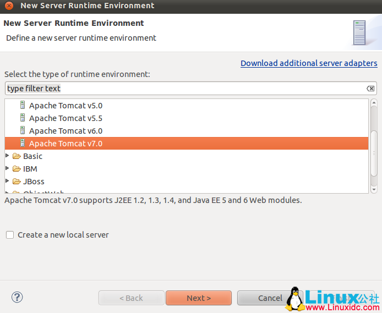Expand the IBM category arrow
Viewport: 382px width, 313px height.
point(7,169)
